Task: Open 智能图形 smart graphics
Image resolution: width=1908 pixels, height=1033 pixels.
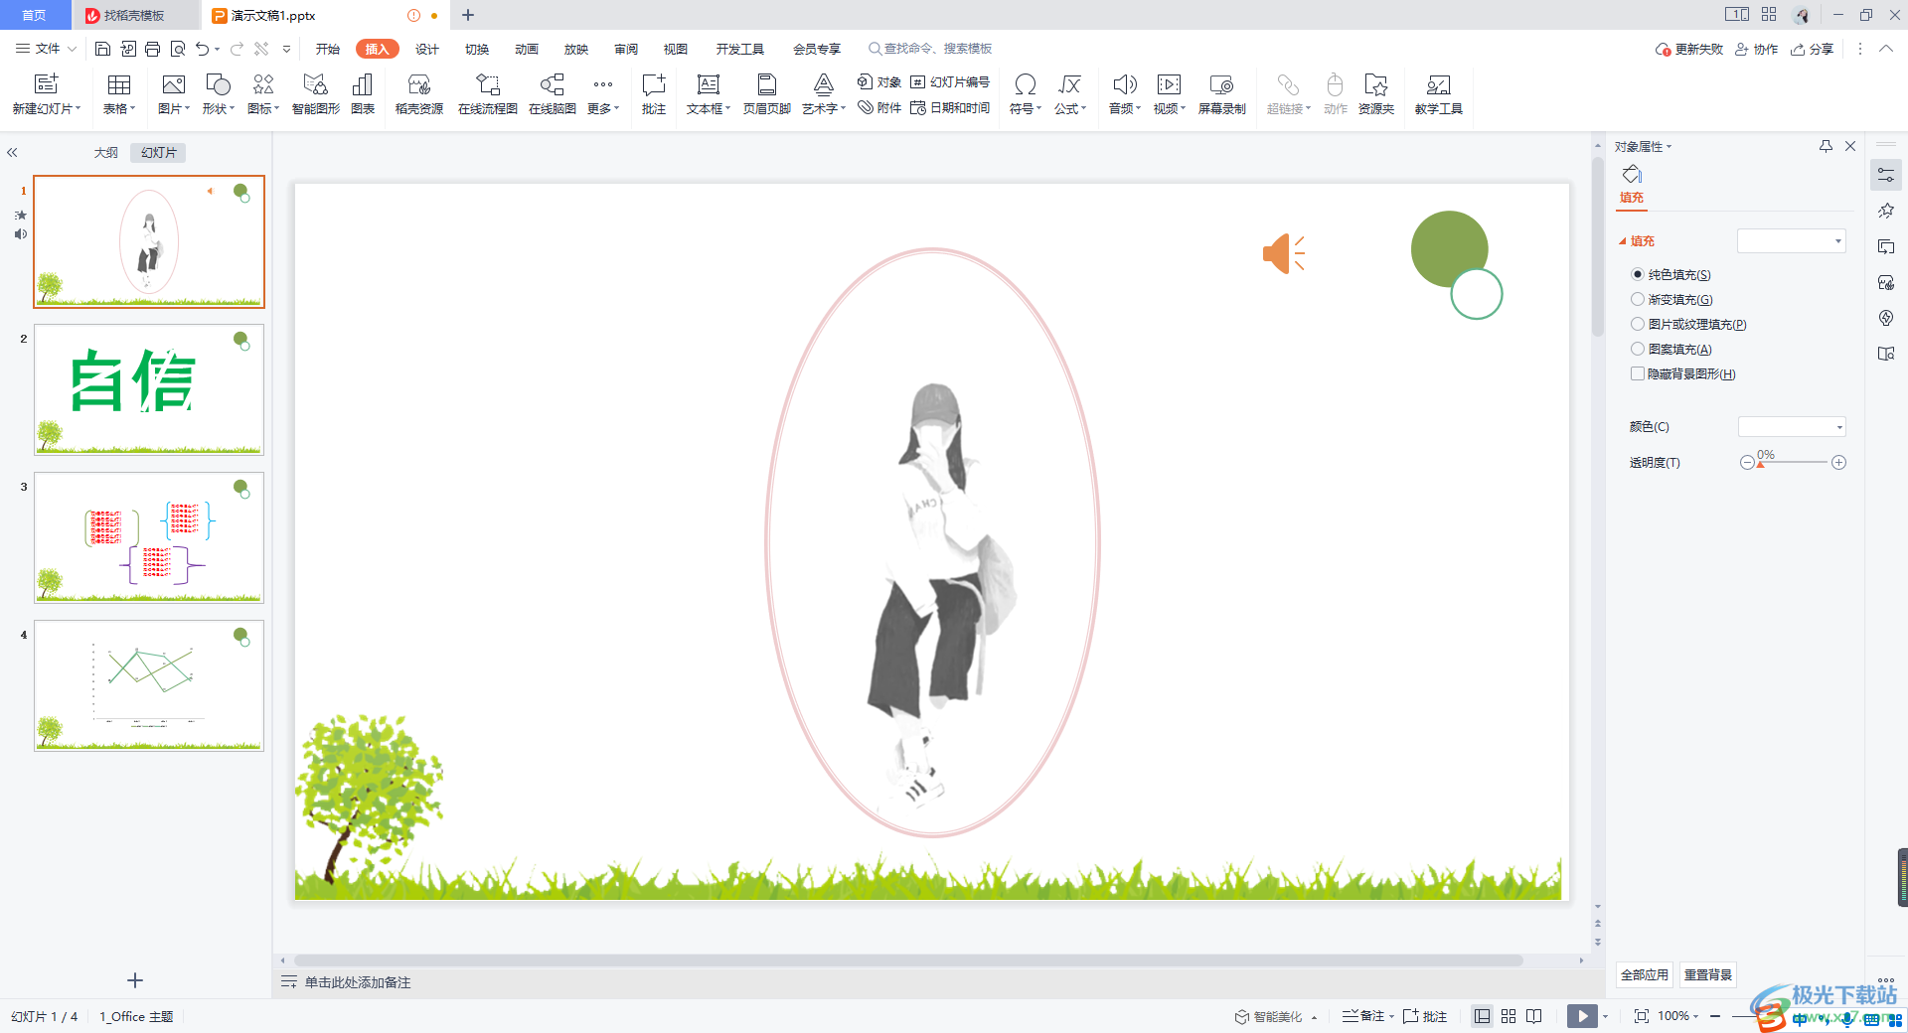Action: [315, 94]
